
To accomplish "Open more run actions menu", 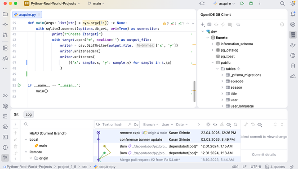I will click(260, 4).
